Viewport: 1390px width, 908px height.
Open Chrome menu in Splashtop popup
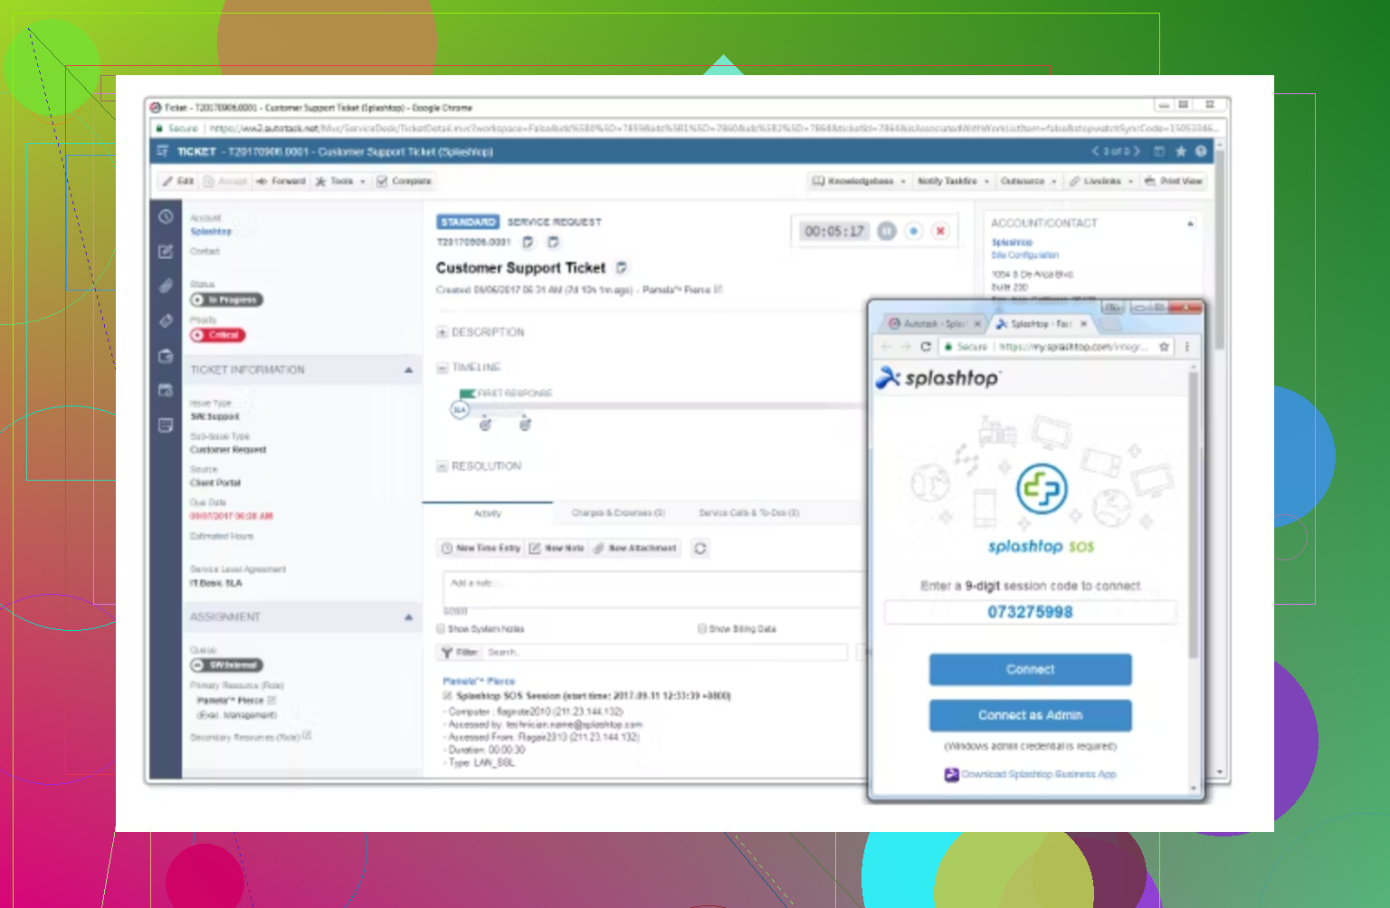[1187, 347]
